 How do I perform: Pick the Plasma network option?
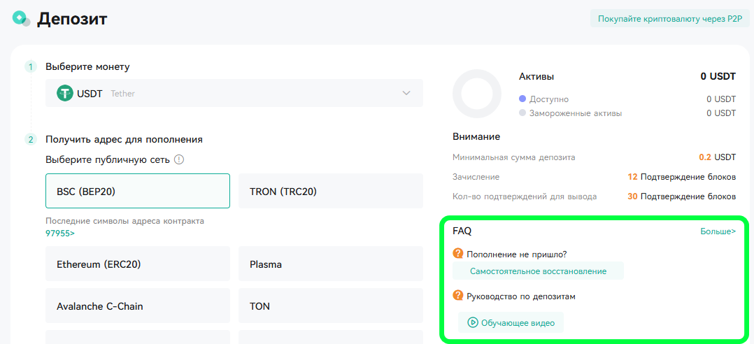331,264
